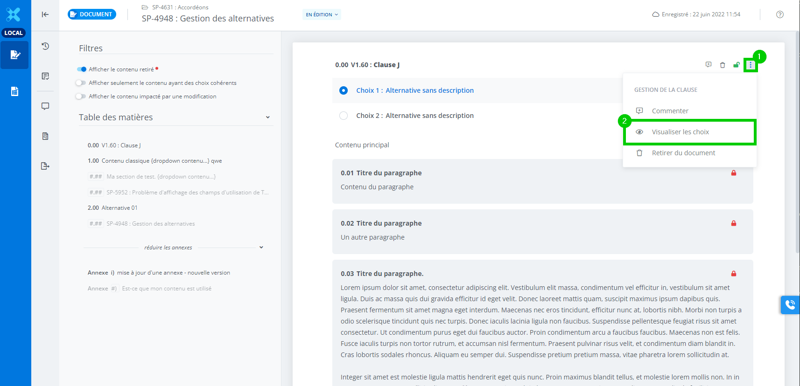This screenshot has height=386, width=800.
Task: Click the blue phone support button
Action: pyautogui.click(x=790, y=305)
